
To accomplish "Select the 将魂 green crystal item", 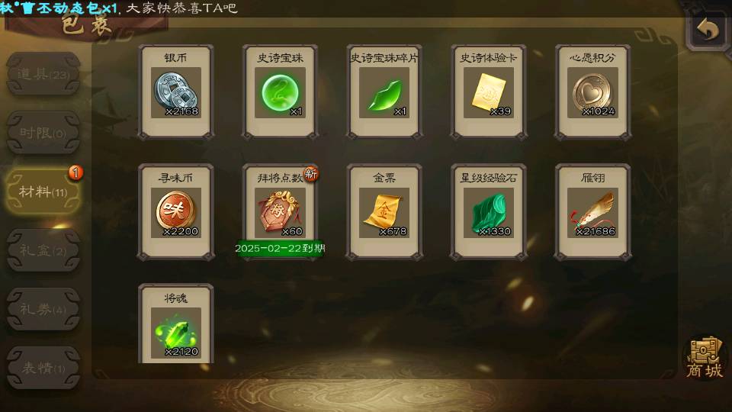I will [176, 323].
